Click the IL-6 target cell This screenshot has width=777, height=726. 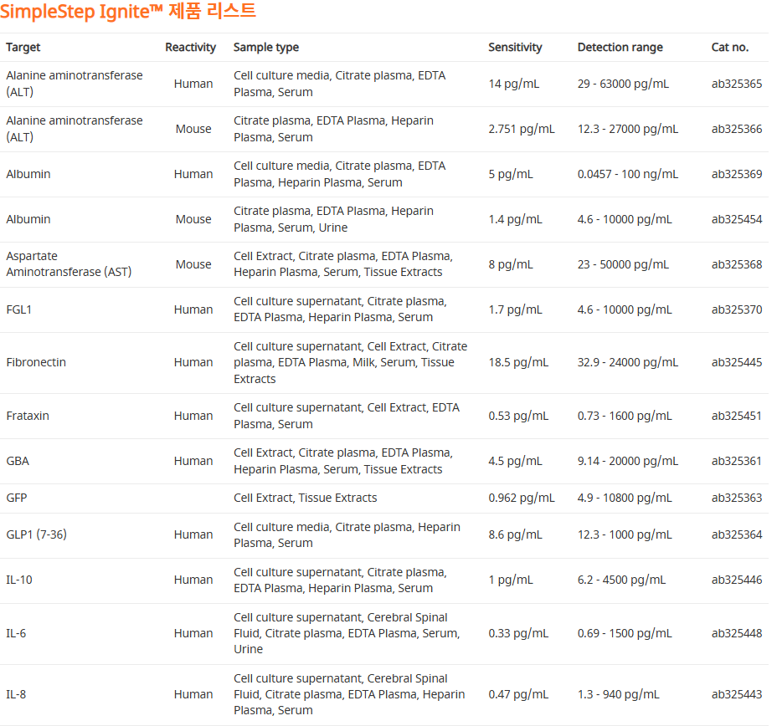click(x=16, y=633)
